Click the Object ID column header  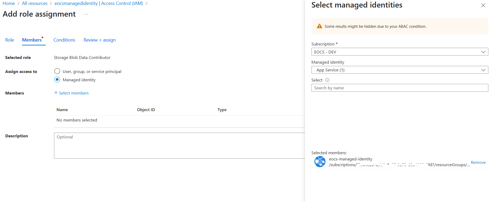(146, 110)
